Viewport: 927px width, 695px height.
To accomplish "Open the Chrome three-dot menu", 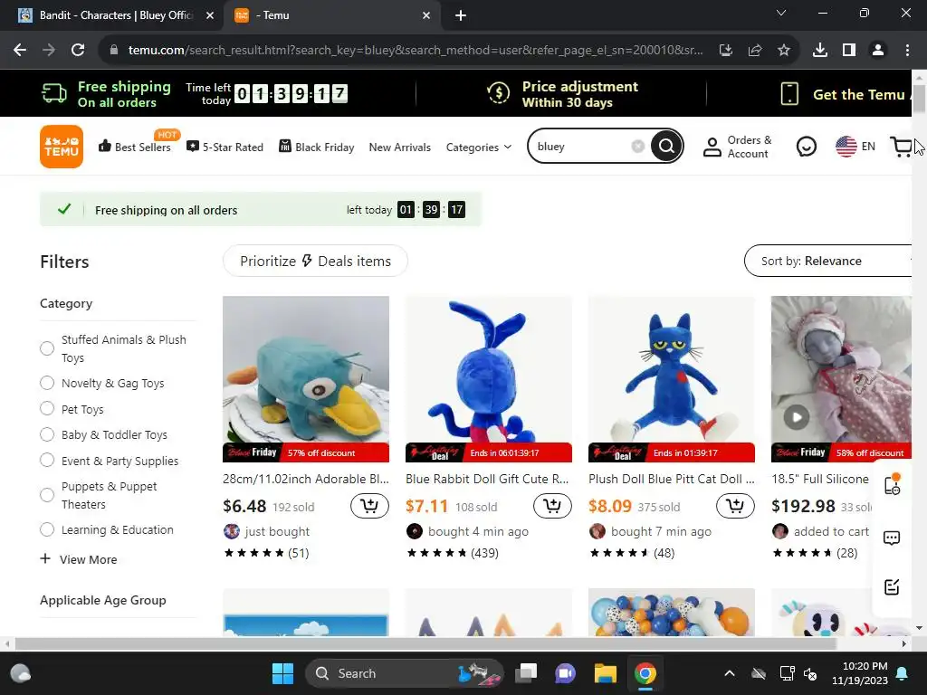I will 907,51.
